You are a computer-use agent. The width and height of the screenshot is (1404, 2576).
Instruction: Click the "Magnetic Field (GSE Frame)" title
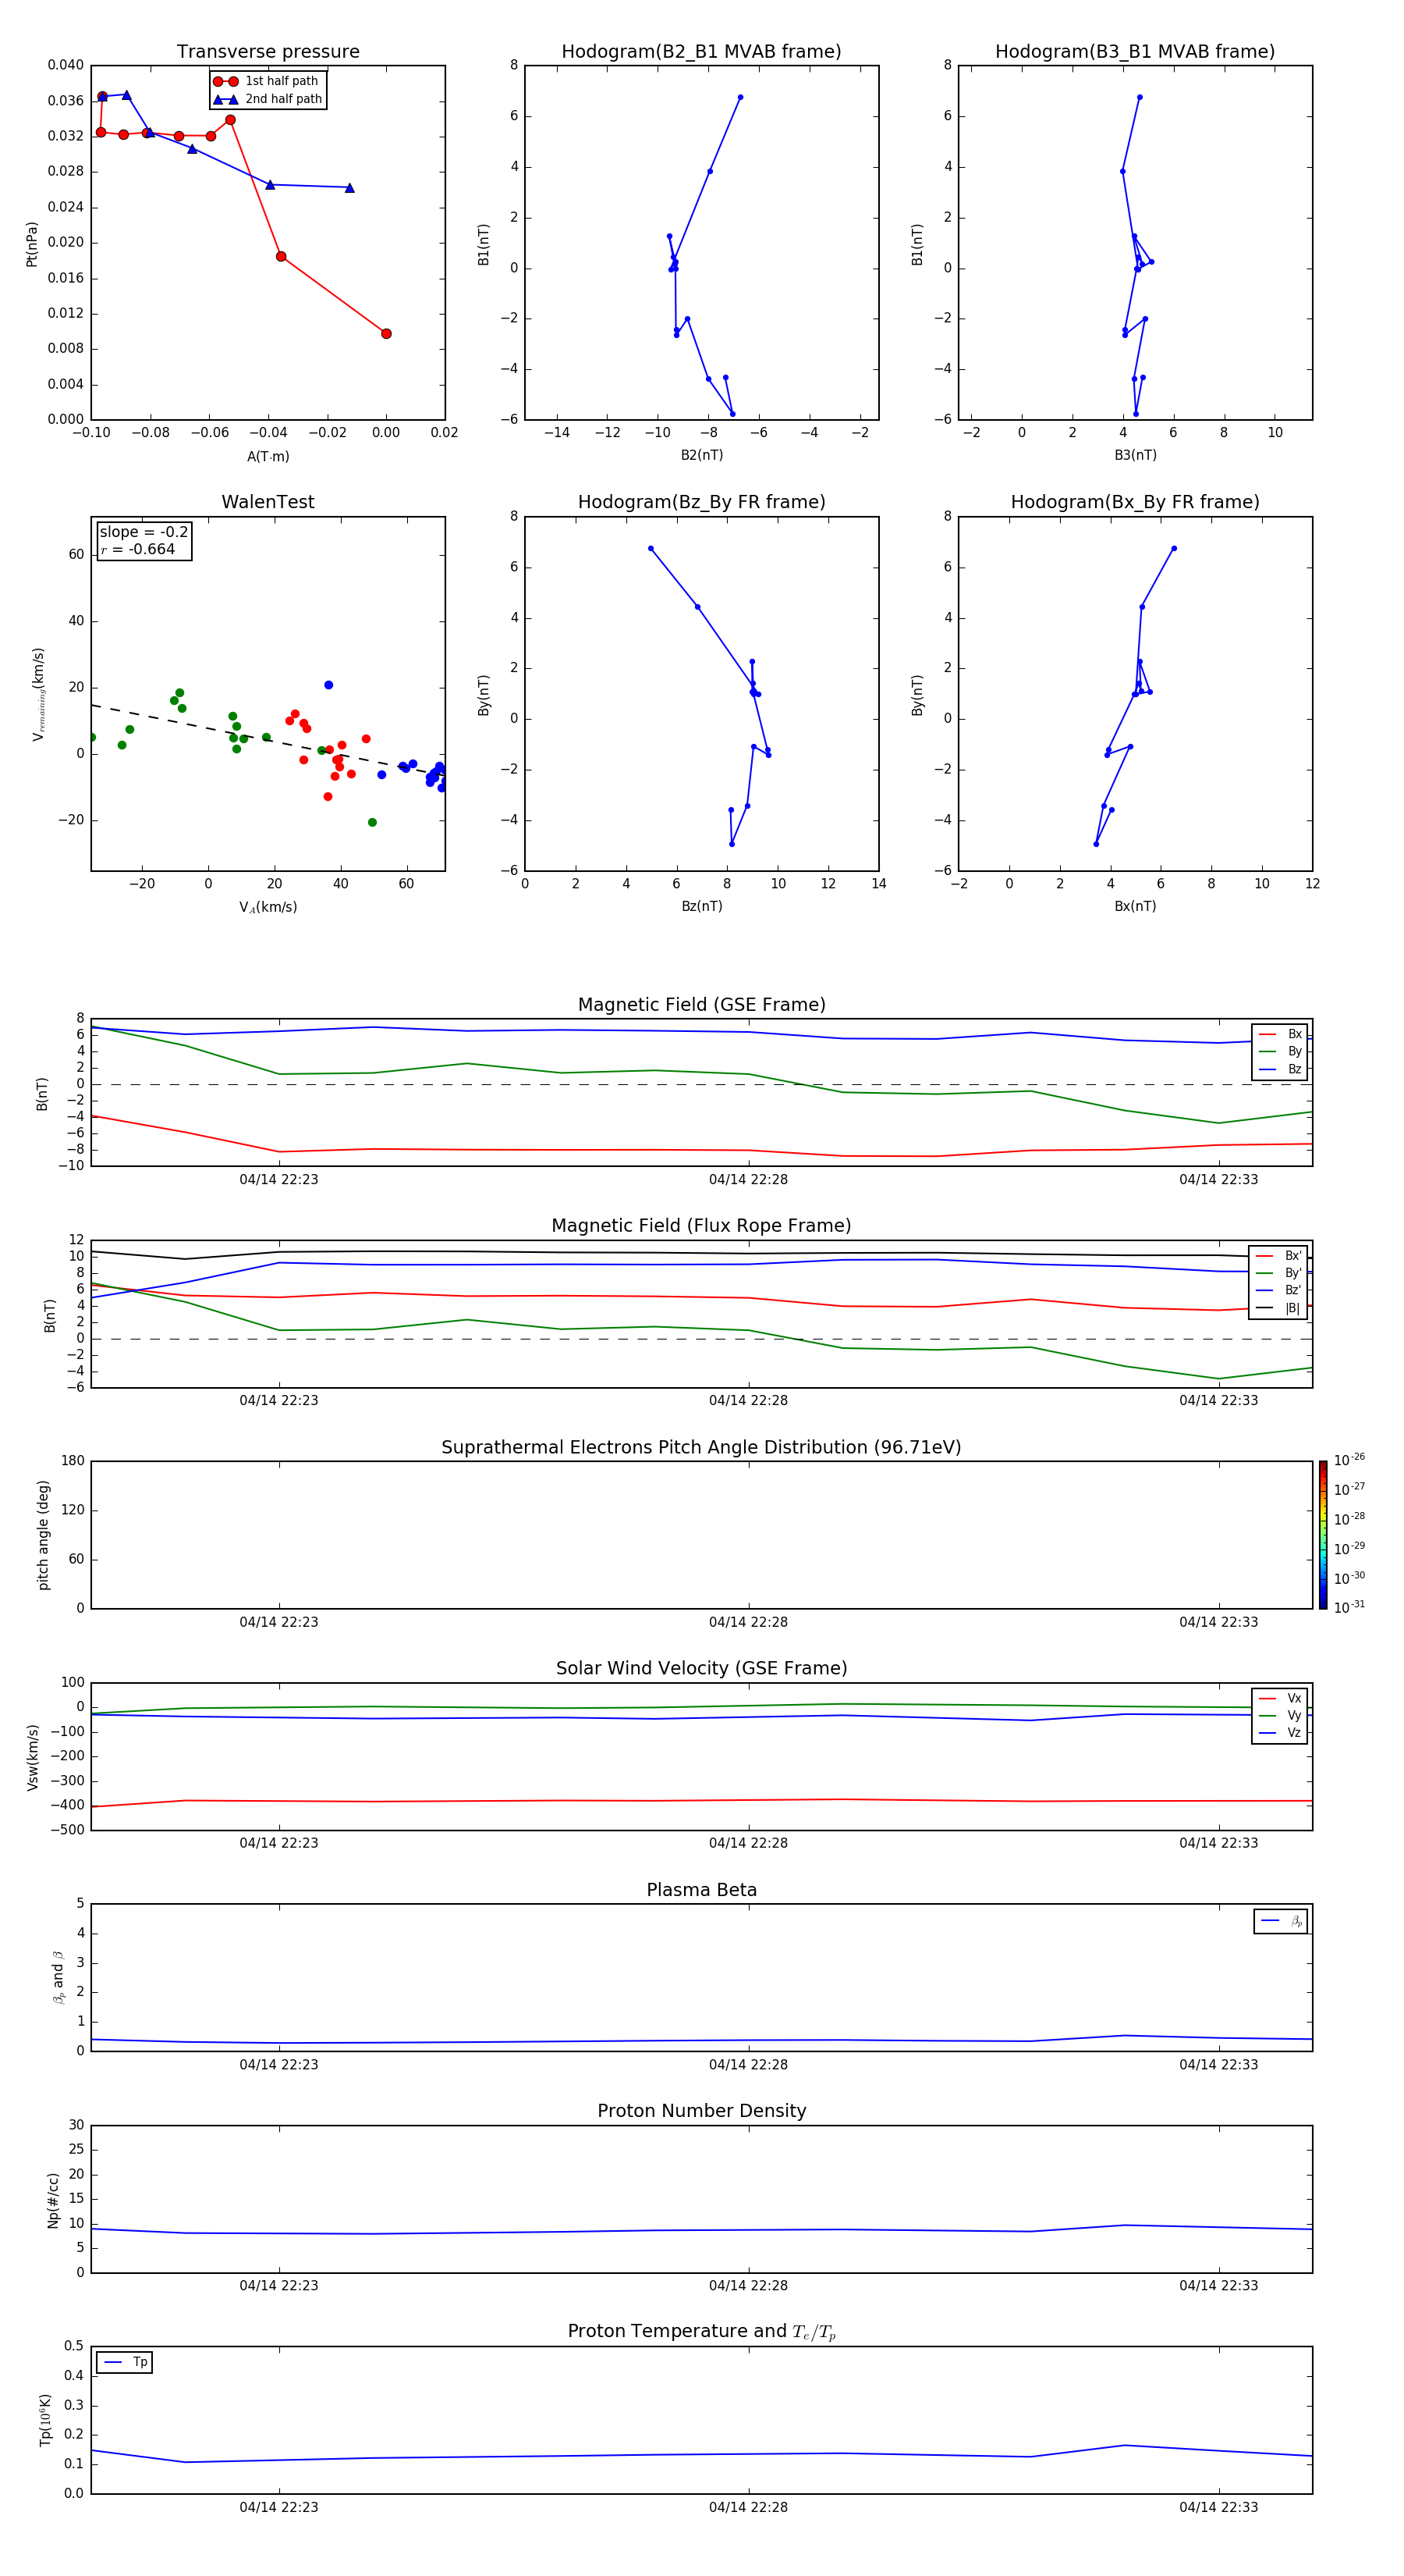coord(701,1005)
